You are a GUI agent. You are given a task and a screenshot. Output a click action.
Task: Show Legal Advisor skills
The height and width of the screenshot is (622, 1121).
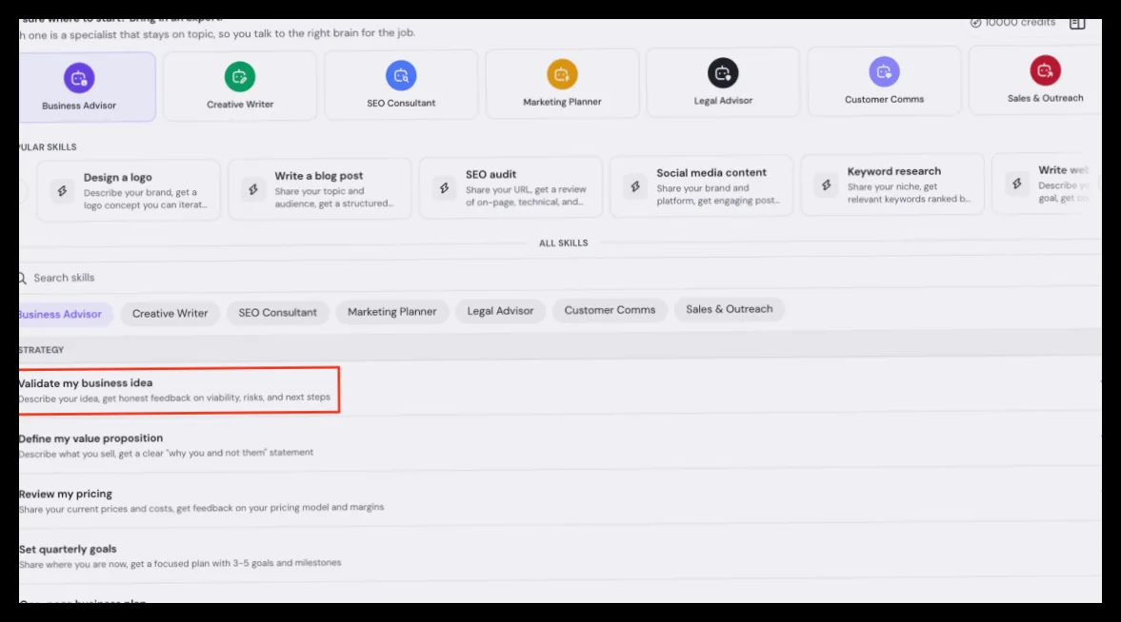coord(500,311)
